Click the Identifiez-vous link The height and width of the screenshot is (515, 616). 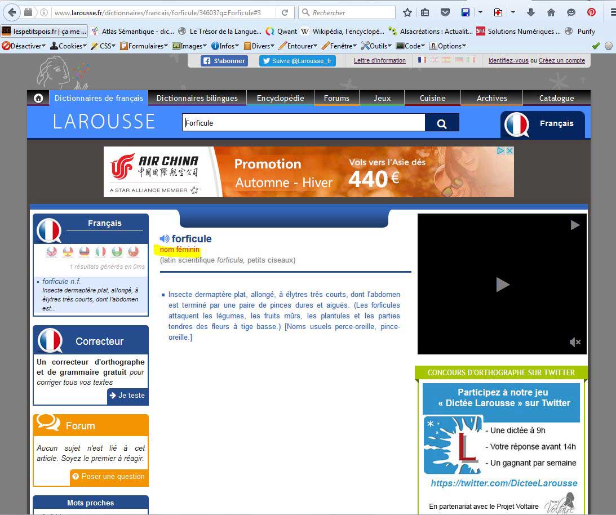[x=508, y=60]
